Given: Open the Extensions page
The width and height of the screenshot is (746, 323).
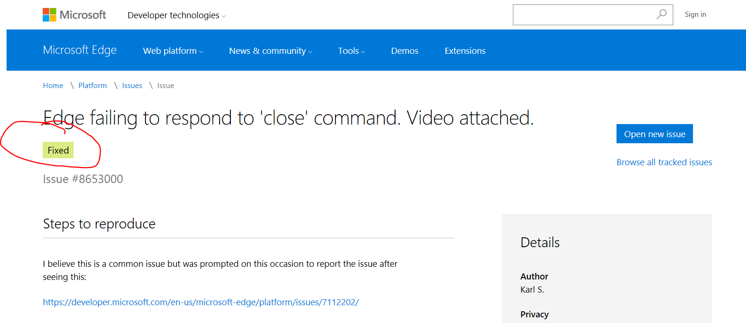Looking at the screenshot, I should [x=465, y=51].
